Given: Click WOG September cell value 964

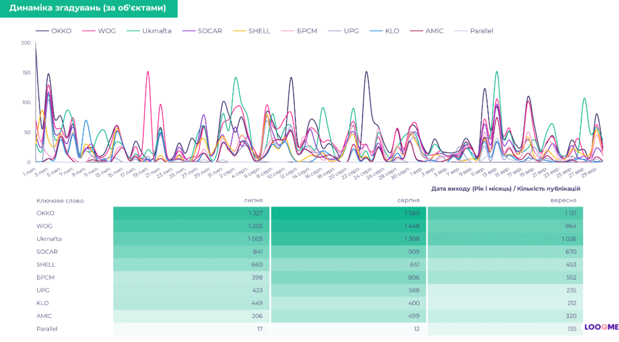Looking at the screenshot, I should tap(571, 226).
